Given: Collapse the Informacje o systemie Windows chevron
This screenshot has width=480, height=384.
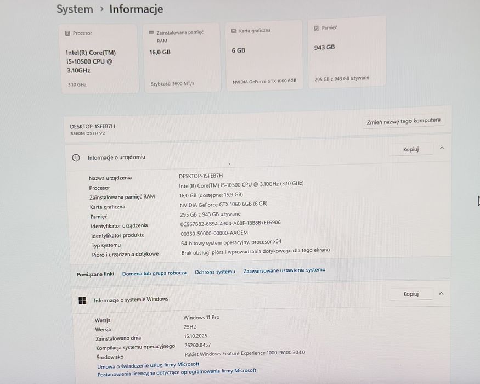Looking at the screenshot, I should [441, 293].
